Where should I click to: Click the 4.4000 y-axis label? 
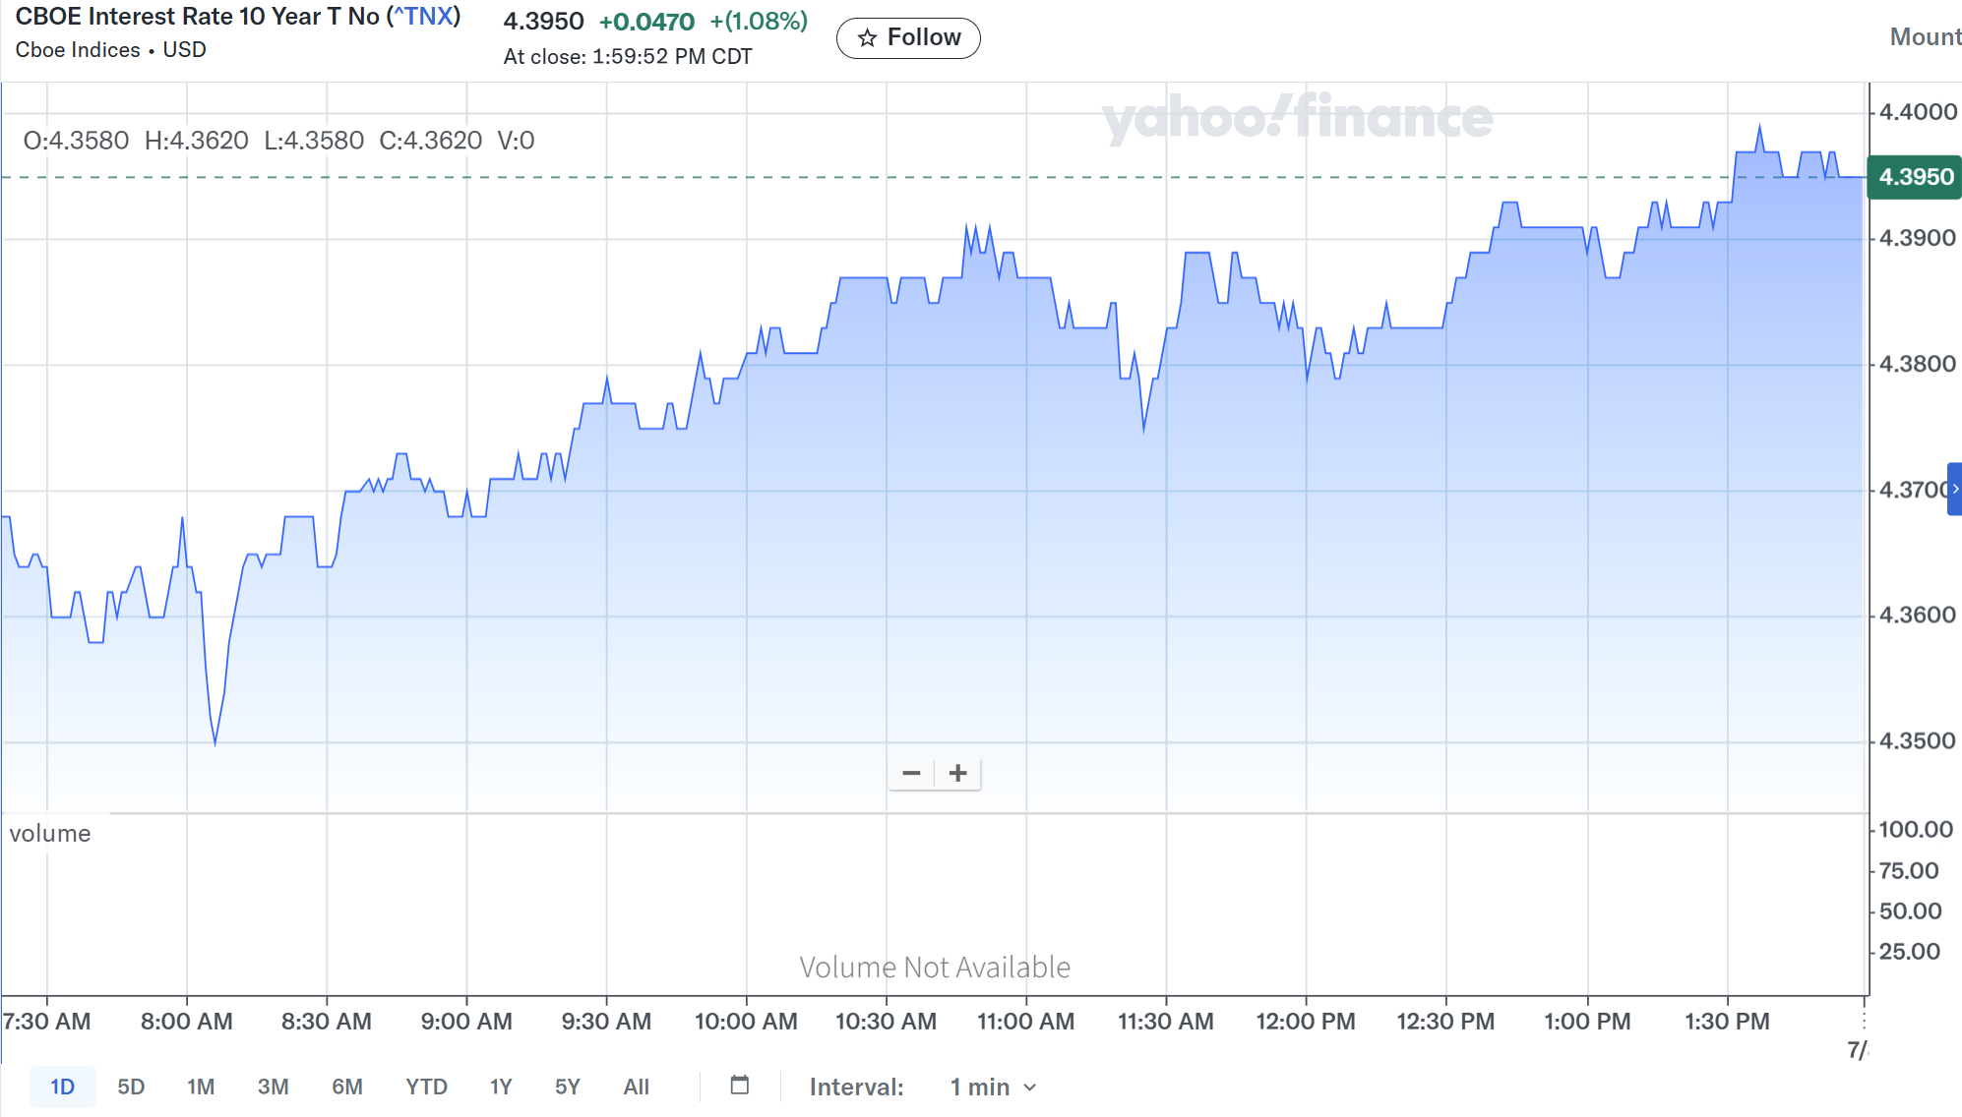click(1917, 112)
